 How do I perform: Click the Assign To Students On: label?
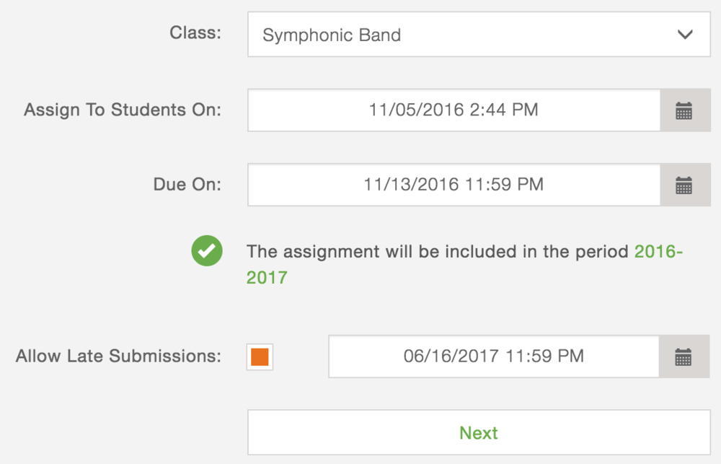tap(123, 110)
